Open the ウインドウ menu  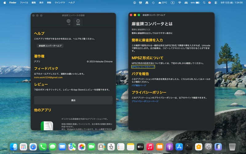(60, 2)
